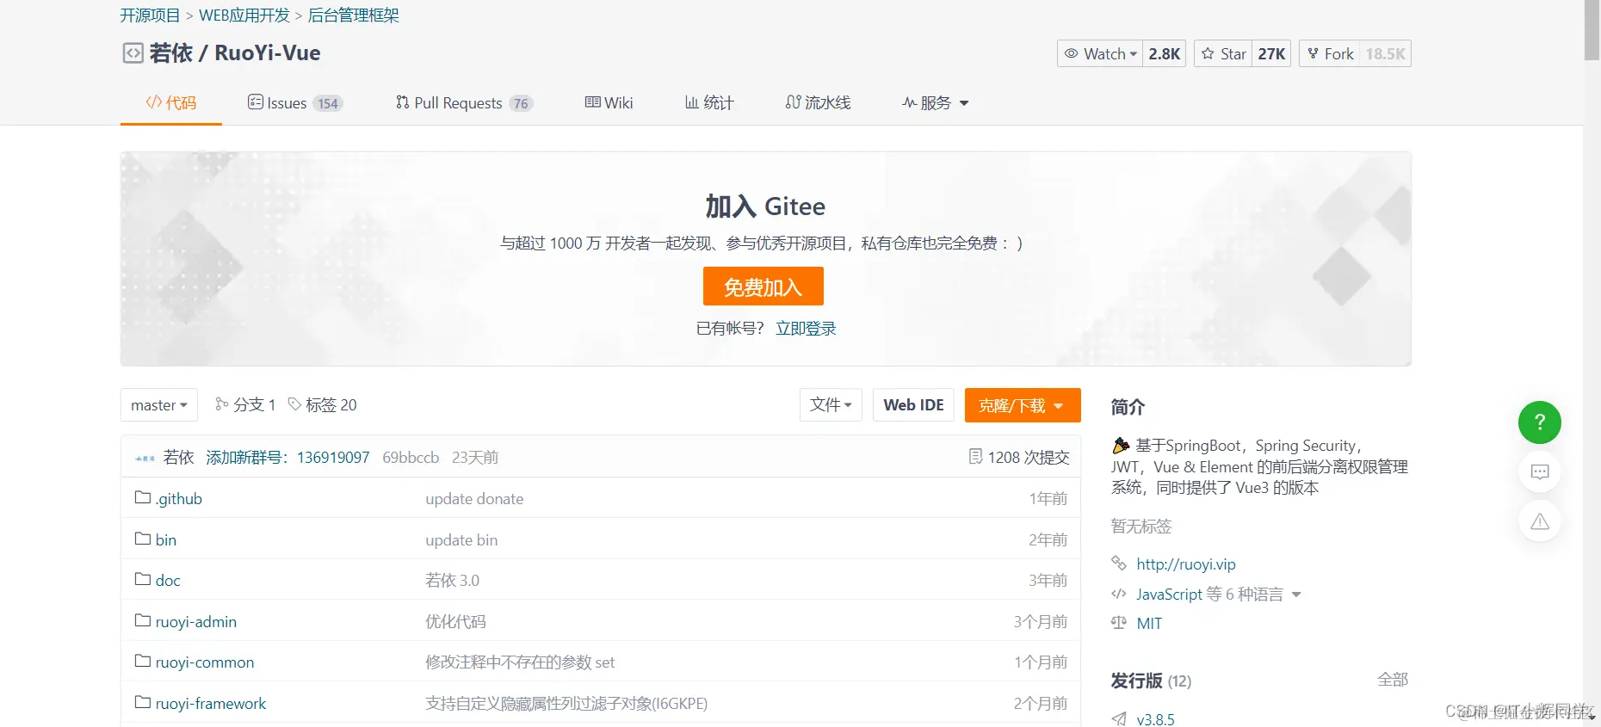The width and height of the screenshot is (1601, 727).
Task: Open the 1208 次提交 history link
Action: point(1029,458)
